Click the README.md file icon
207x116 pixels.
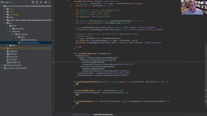(8, 63)
